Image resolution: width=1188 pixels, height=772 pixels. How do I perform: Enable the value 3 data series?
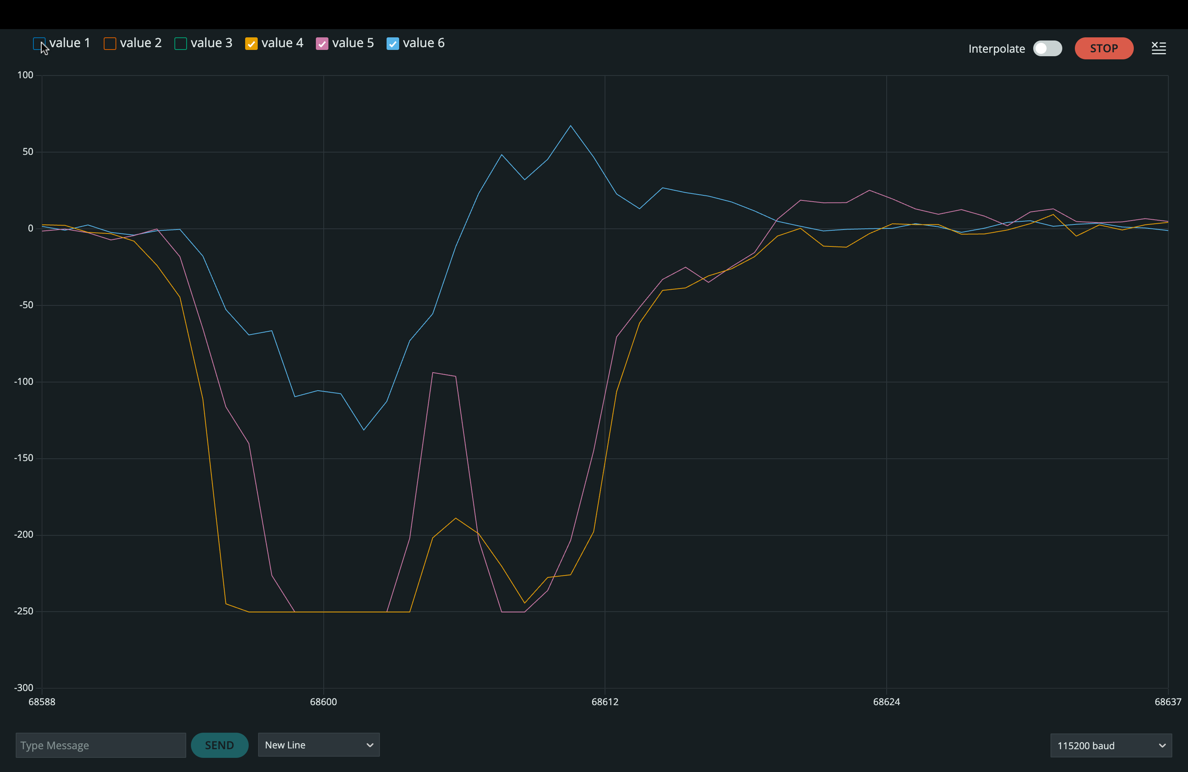181,44
